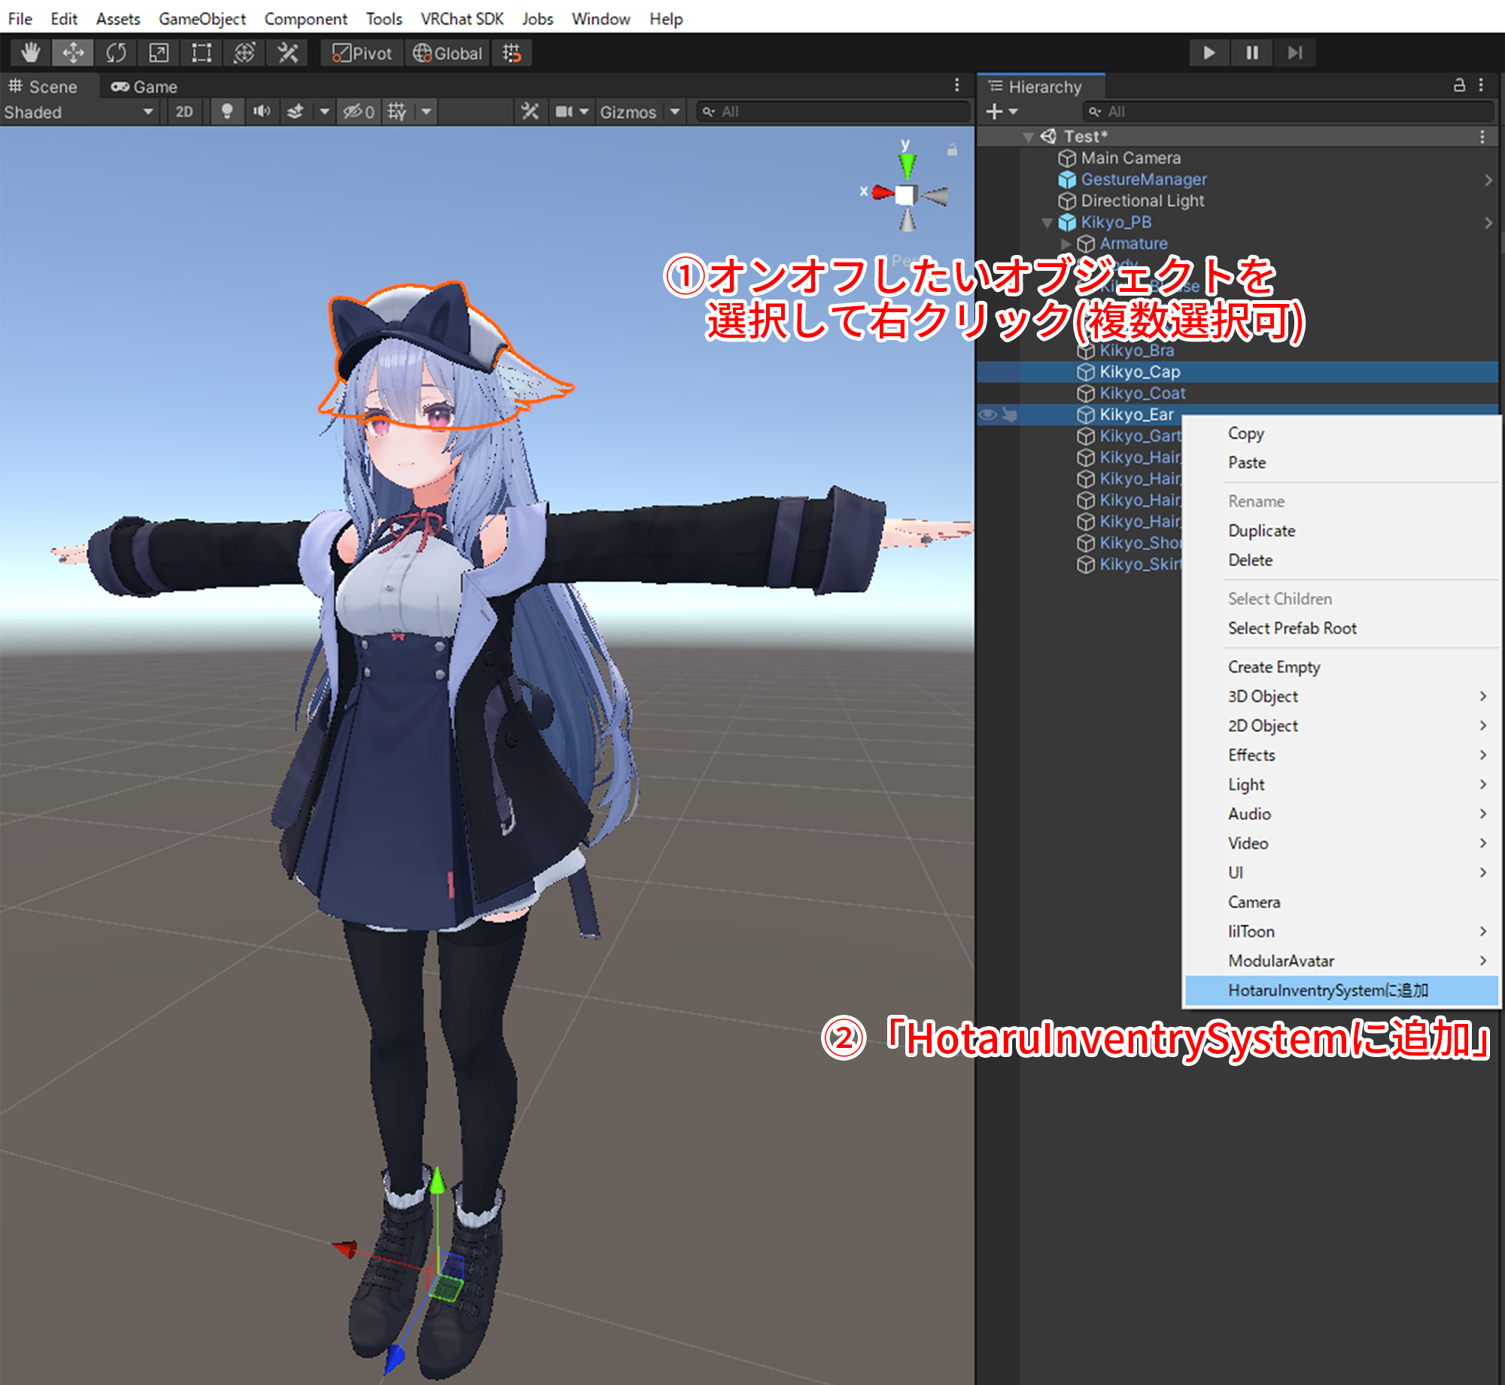Open the scene camera settings
The image size is (1505, 1385).
click(x=571, y=112)
